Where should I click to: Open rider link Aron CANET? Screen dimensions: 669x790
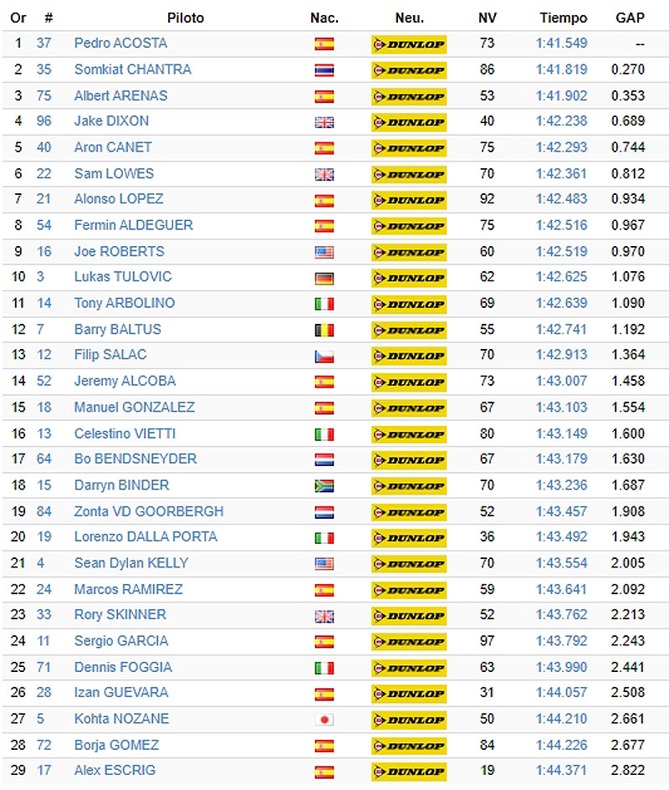point(113,147)
